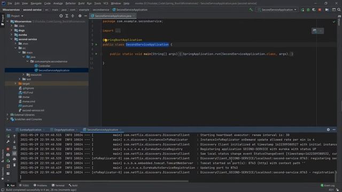Expand the dogs module folder
Image resolution: width=342 pixels, height=192 pixels.
[x=12, y=30]
